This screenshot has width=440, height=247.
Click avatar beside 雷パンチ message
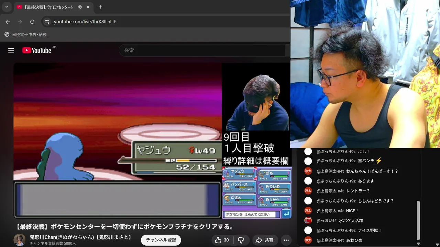(x=308, y=161)
